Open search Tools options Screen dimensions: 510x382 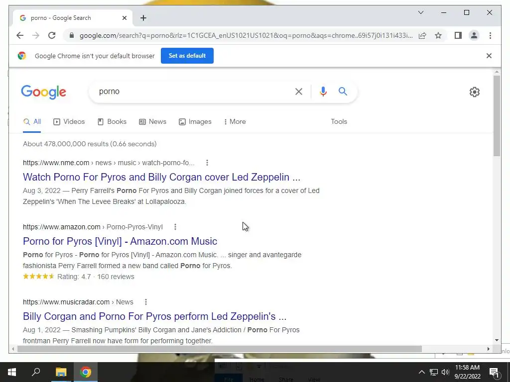click(339, 122)
